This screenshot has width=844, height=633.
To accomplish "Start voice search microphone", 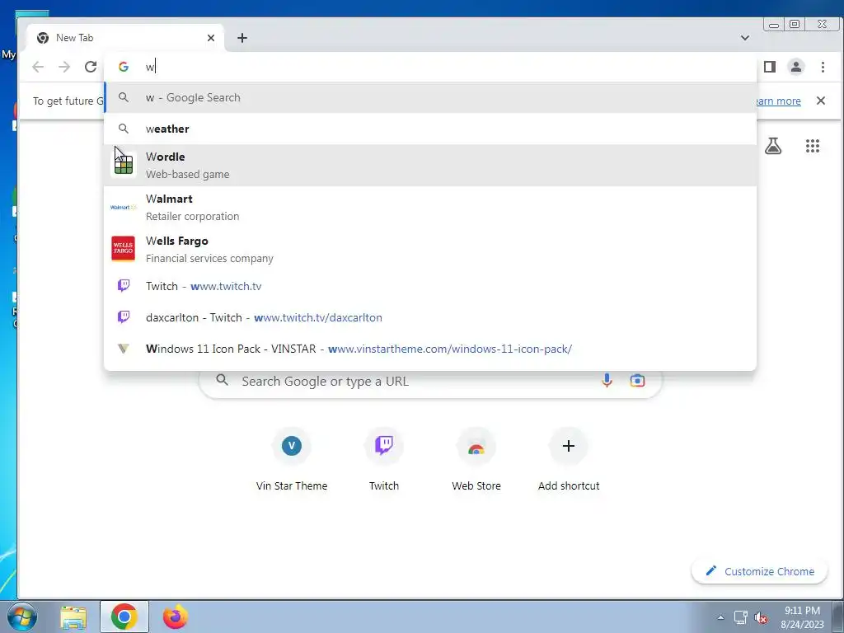I will tap(607, 381).
